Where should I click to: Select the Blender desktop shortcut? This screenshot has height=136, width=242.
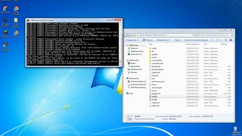(x=16, y=34)
